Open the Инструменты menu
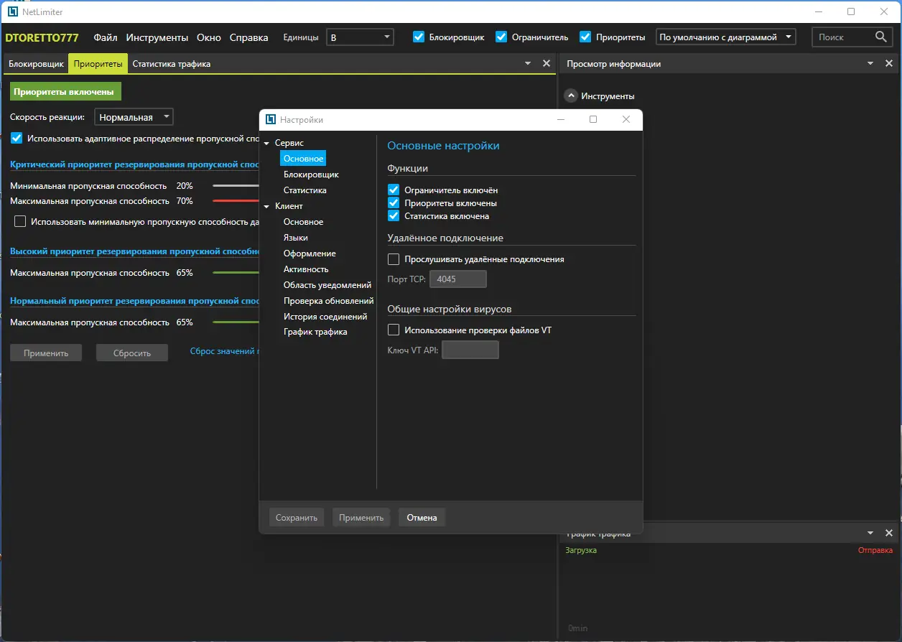The height and width of the screenshot is (642, 902). (157, 37)
